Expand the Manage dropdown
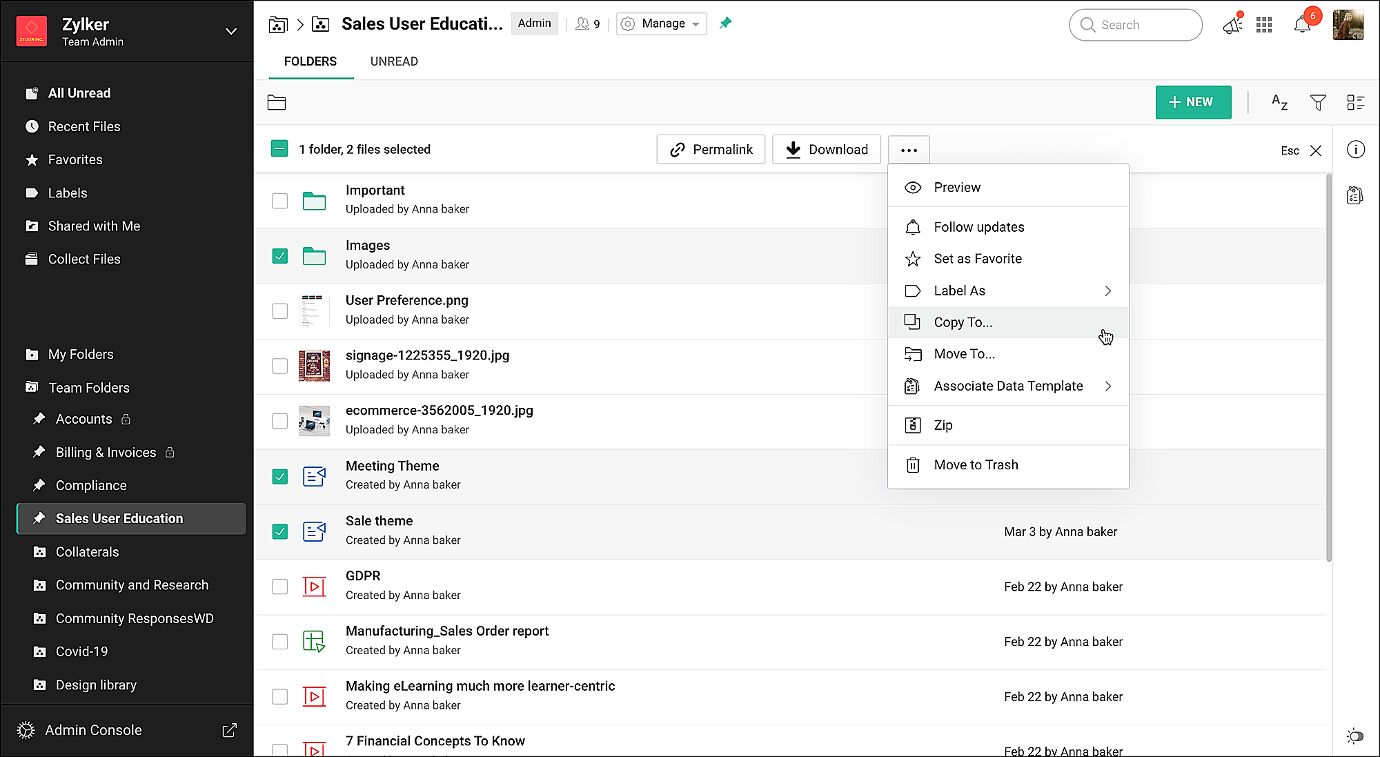 (661, 23)
